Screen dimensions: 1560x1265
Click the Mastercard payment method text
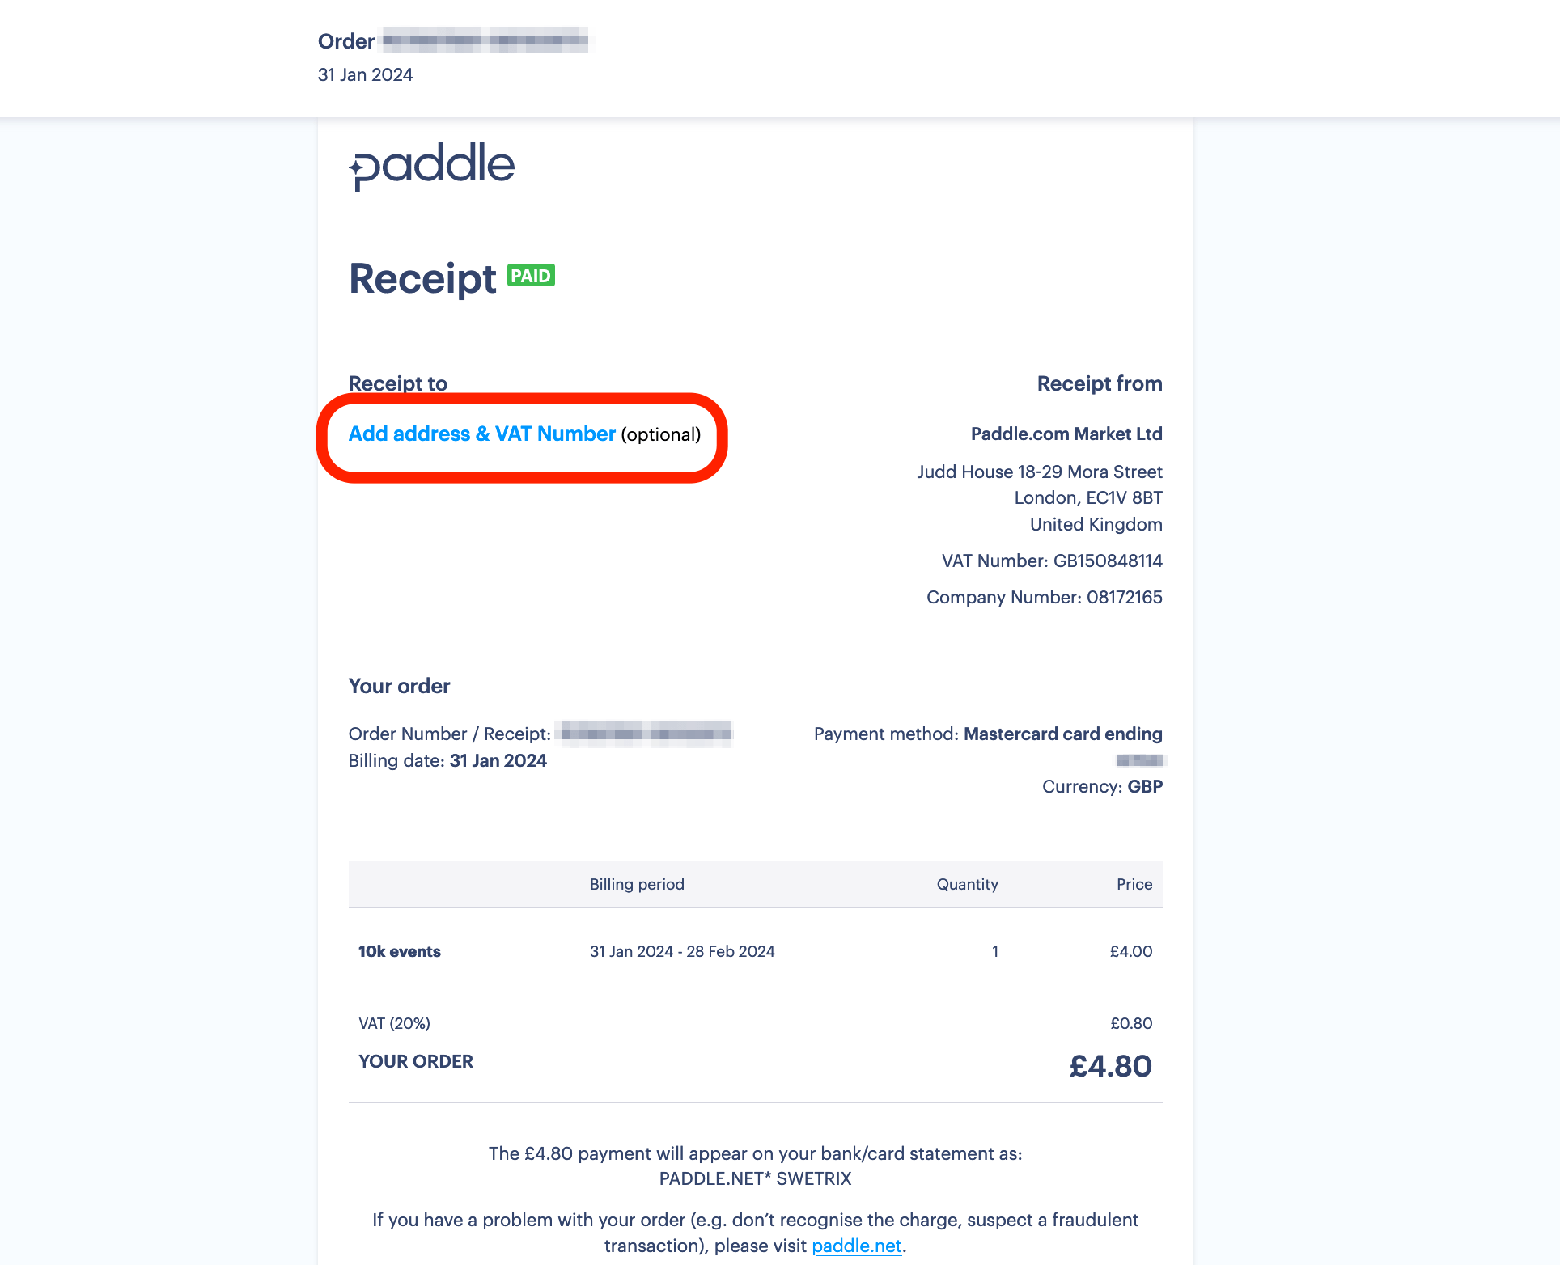[x=1062, y=734]
